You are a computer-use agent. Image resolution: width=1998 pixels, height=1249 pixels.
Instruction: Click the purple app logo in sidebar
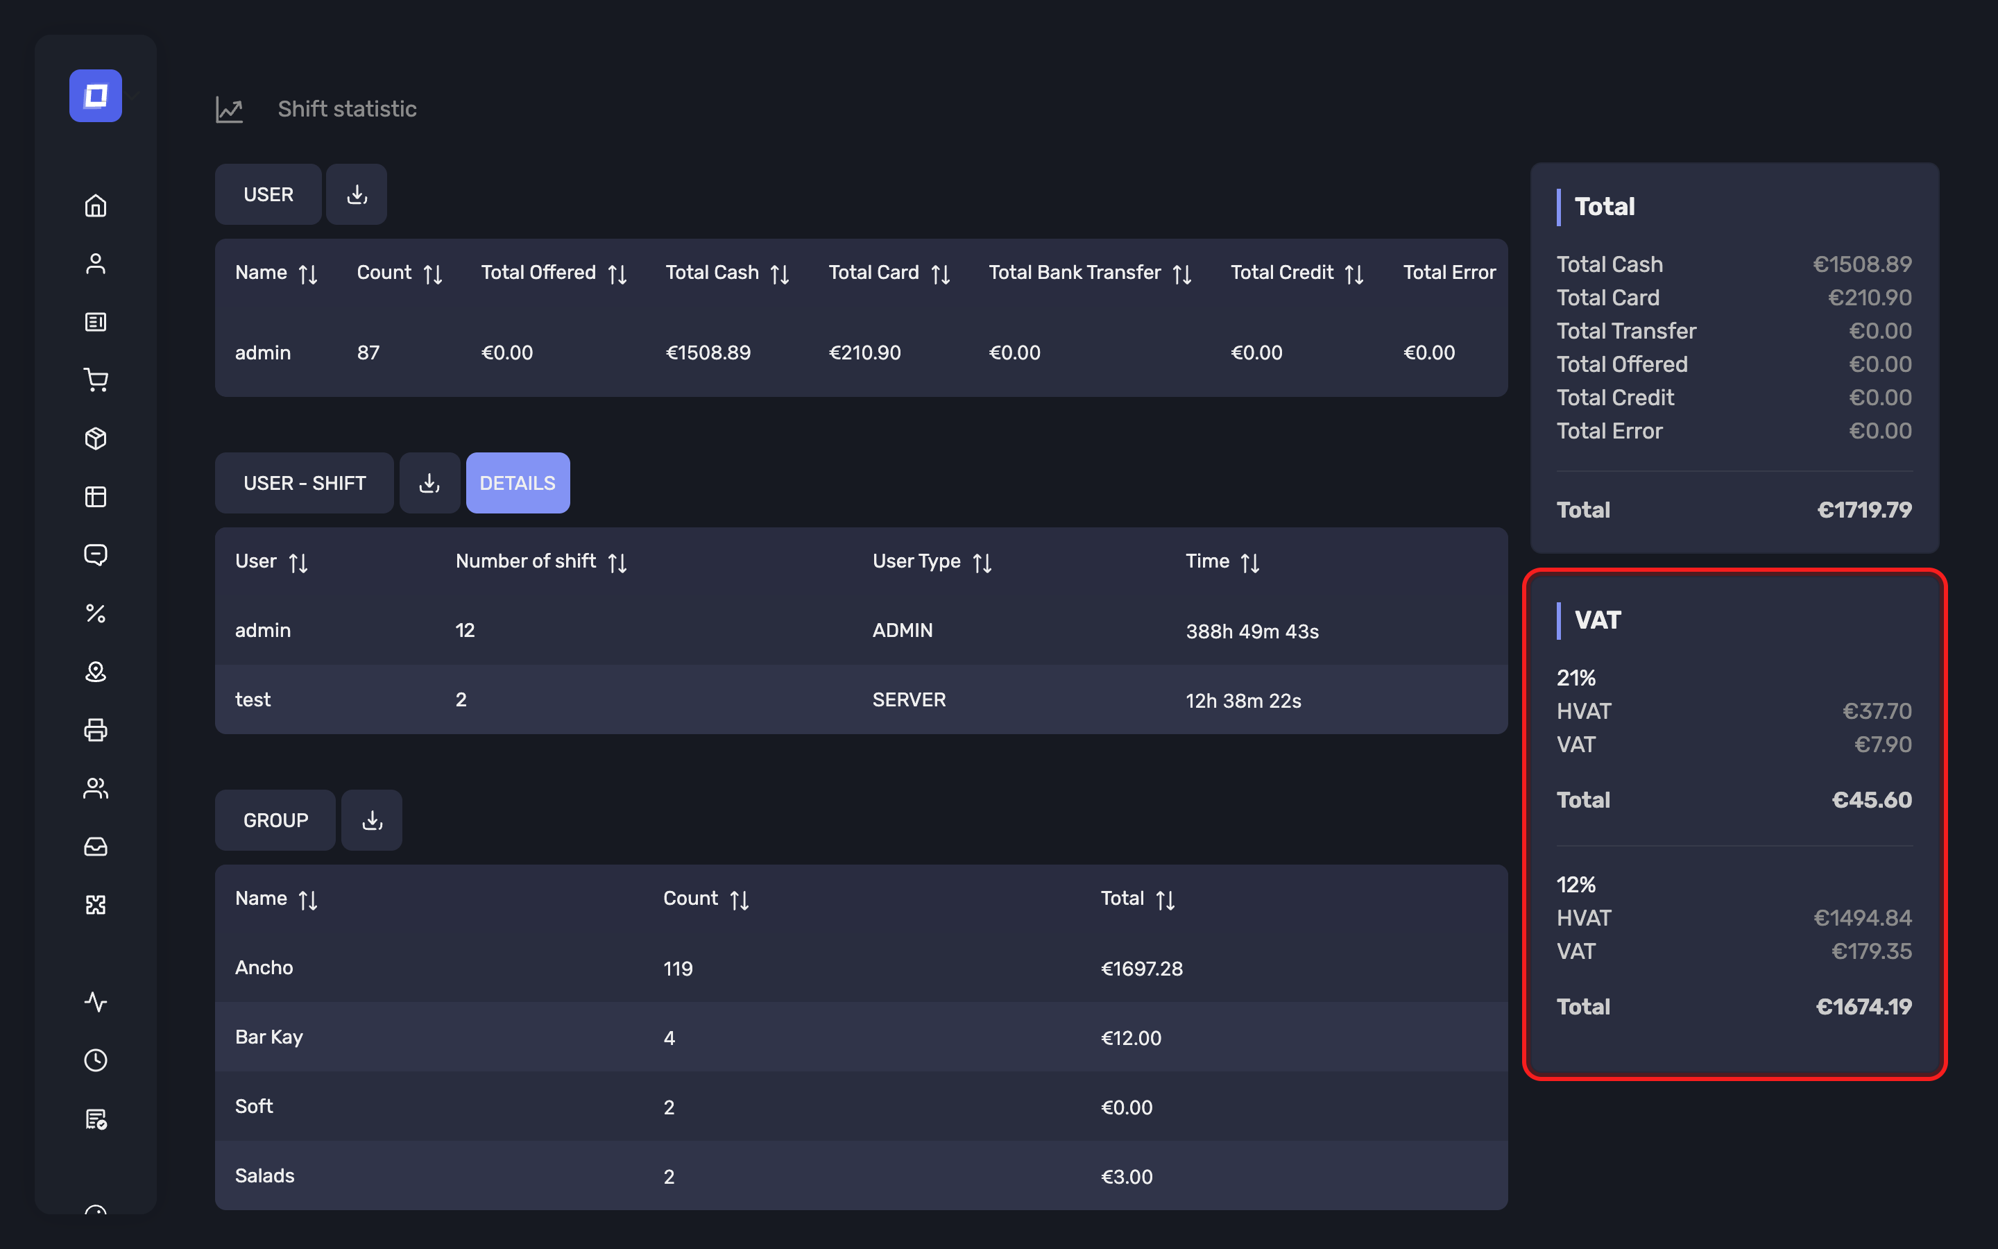96,96
